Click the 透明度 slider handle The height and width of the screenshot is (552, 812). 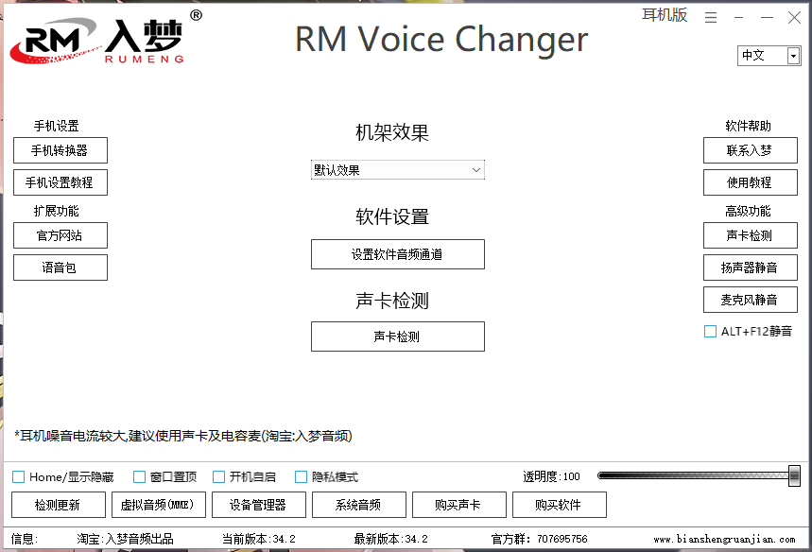[x=794, y=475]
